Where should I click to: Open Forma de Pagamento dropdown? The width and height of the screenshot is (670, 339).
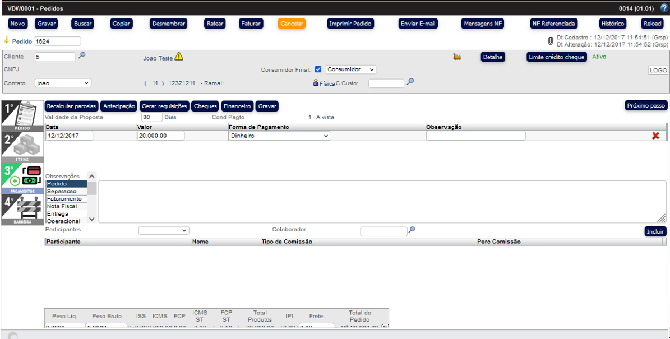click(280, 136)
